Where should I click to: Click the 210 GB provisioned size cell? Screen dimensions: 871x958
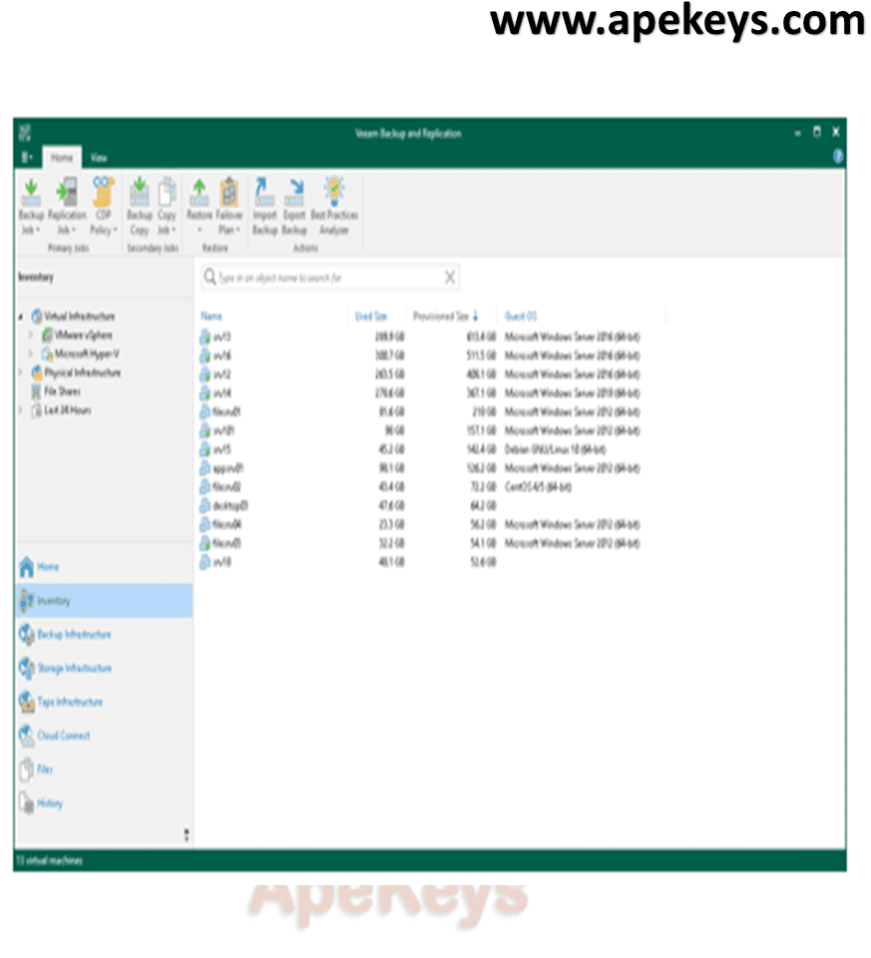pos(484,412)
